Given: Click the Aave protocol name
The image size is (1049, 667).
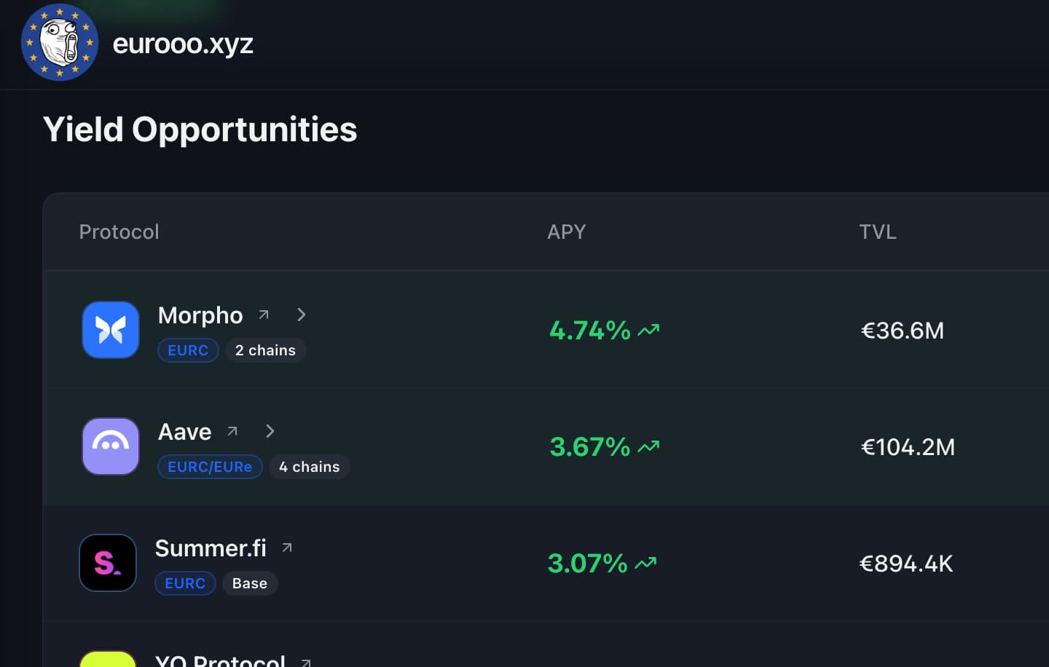Looking at the screenshot, I should click(x=184, y=432).
